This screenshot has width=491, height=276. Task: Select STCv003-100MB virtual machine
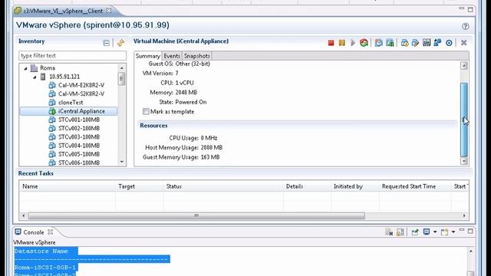[x=79, y=137]
